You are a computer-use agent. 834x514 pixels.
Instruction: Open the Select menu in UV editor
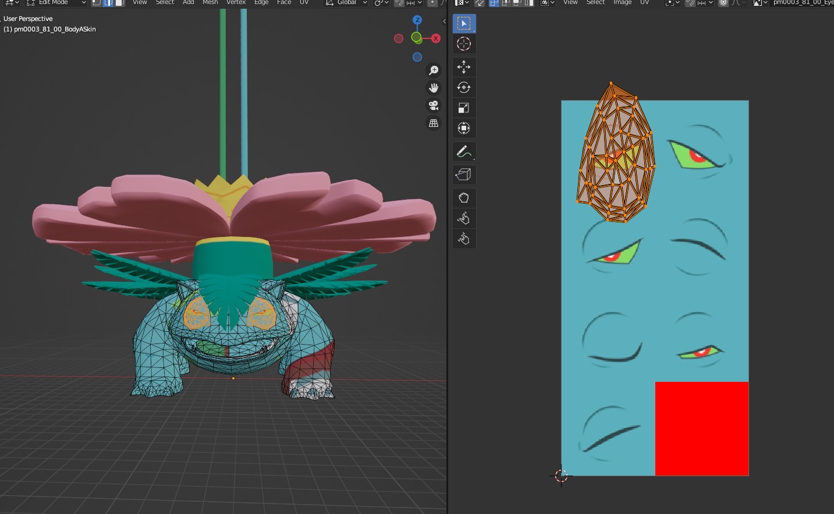[595, 2]
